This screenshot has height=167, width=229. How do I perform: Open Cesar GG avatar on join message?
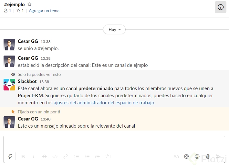9,45
